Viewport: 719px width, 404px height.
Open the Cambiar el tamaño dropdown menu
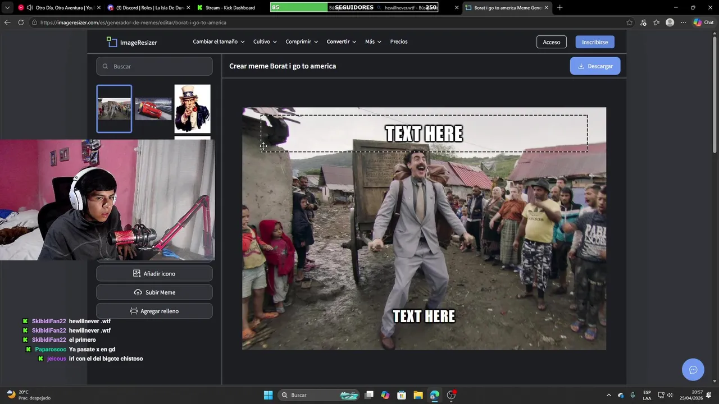219,42
